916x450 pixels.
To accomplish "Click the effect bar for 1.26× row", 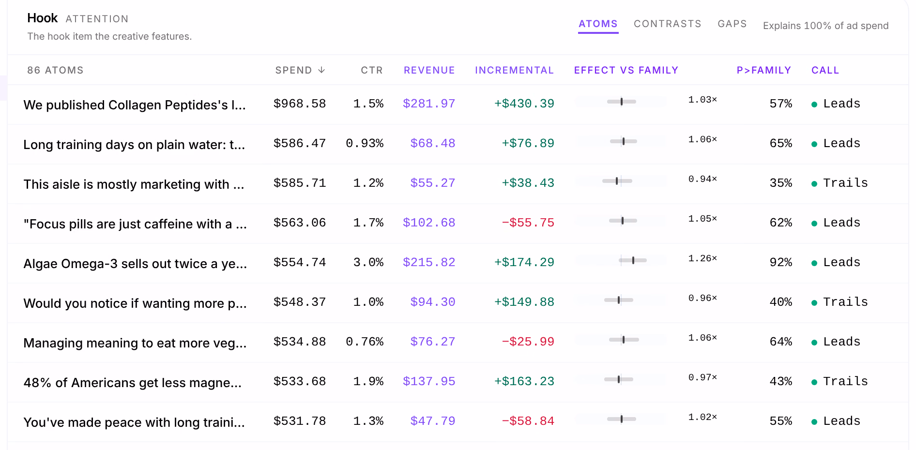I will (620, 260).
